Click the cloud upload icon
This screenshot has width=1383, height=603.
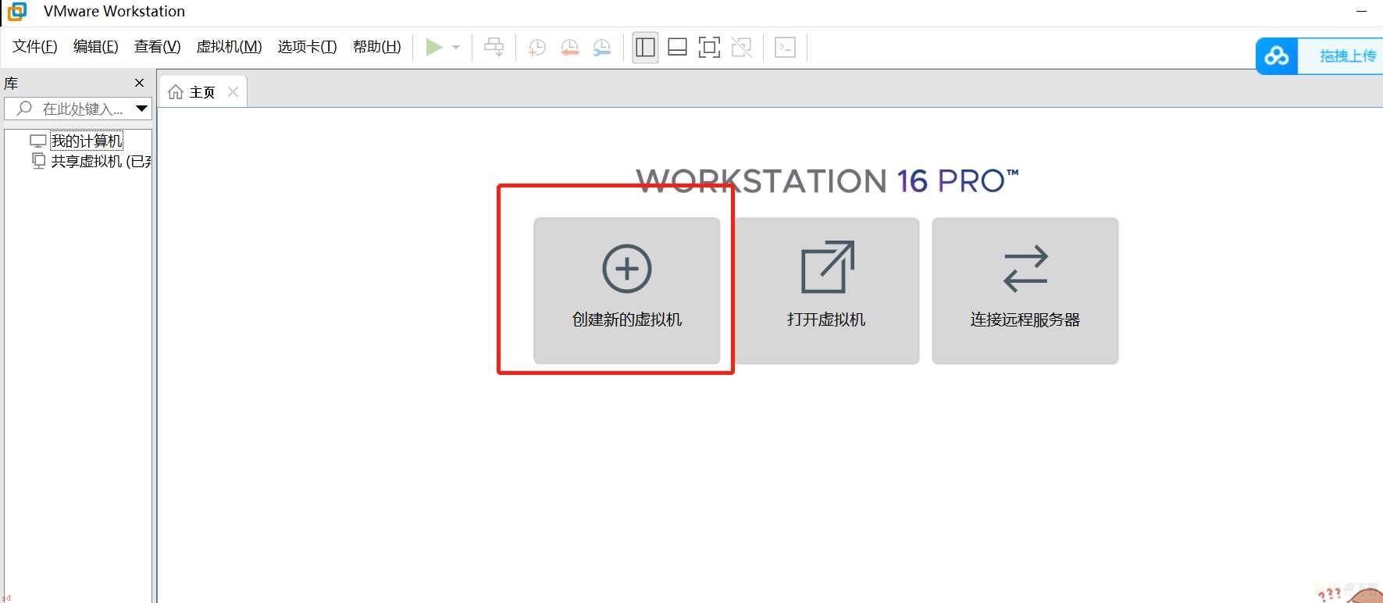click(1277, 56)
